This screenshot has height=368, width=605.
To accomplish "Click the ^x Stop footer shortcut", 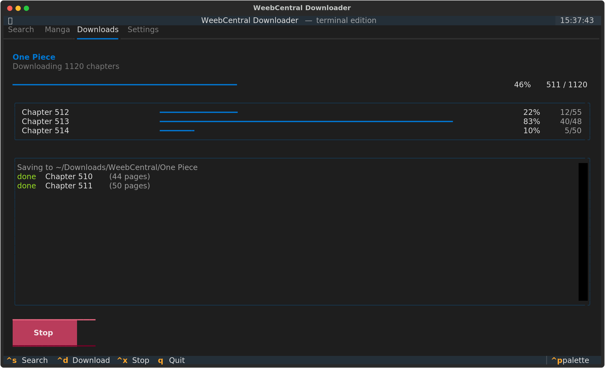I will point(133,360).
